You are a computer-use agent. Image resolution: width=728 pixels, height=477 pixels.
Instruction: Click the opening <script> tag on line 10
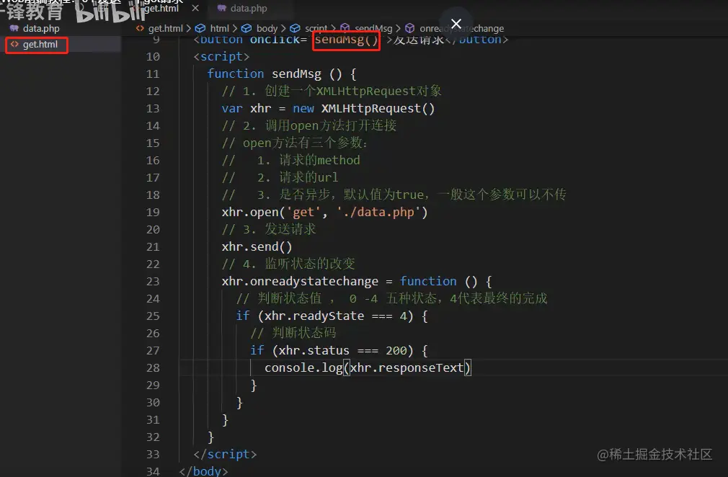point(221,57)
